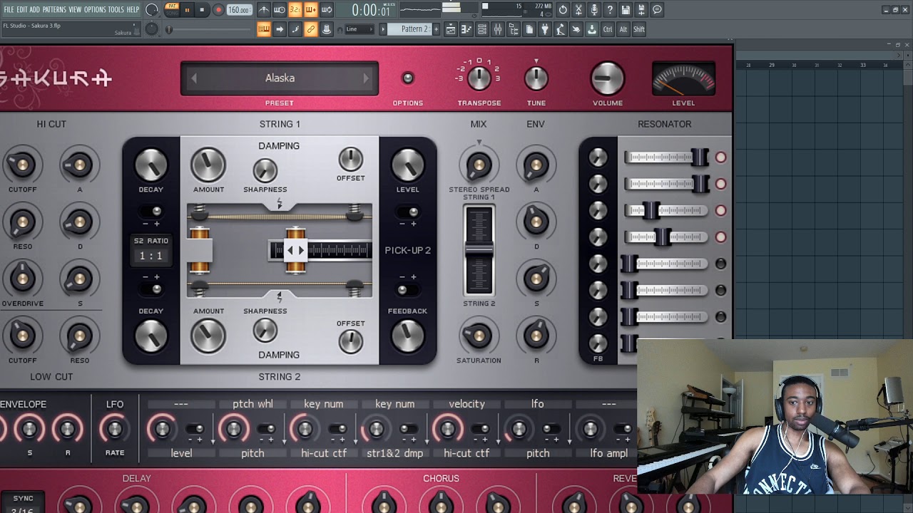Toggle wait for input before recording
This screenshot has height=513, width=913.
(280, 10)
